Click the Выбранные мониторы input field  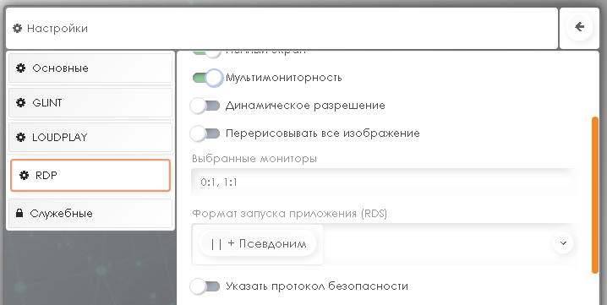pos(385,182)
